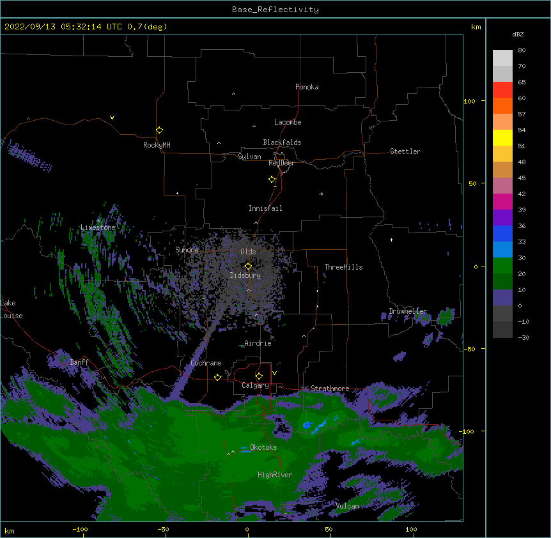Click the RockyMH label
551x538 pixels.
click(x=157, y=145)
